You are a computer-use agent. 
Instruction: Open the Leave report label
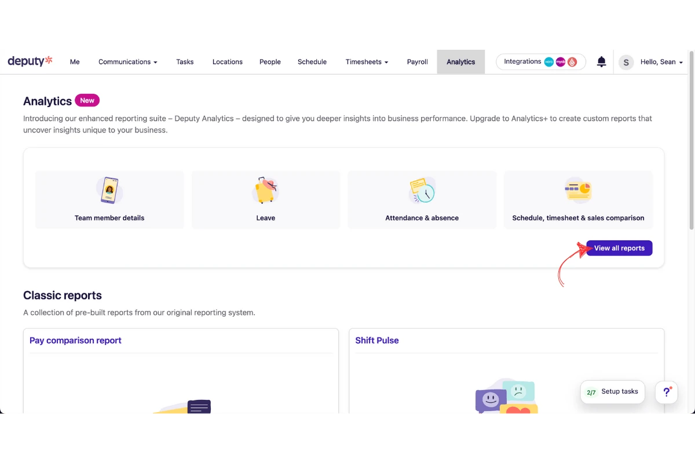coord(266,218)
